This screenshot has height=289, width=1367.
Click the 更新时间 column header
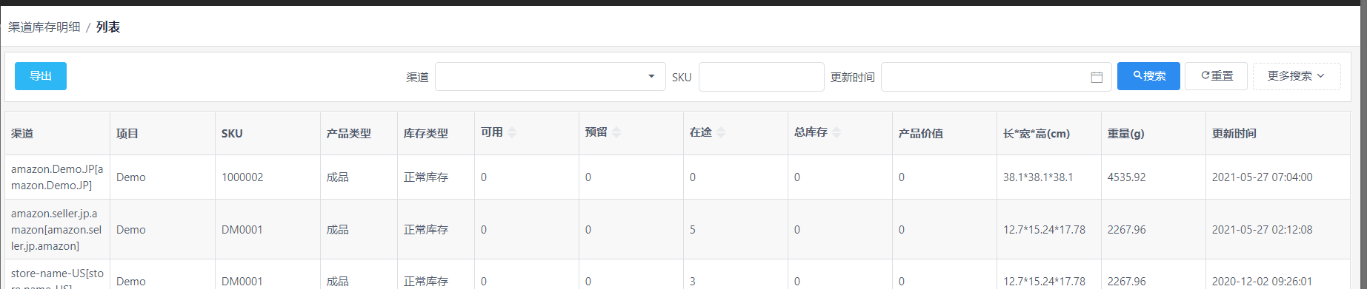[1278, 134]
